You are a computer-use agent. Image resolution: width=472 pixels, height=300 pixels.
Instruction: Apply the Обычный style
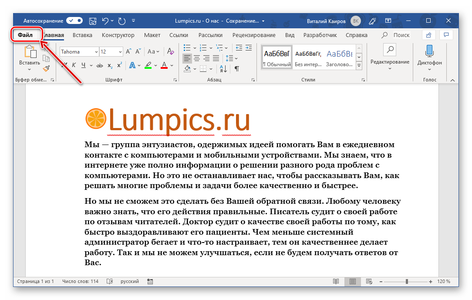[276, 58]
